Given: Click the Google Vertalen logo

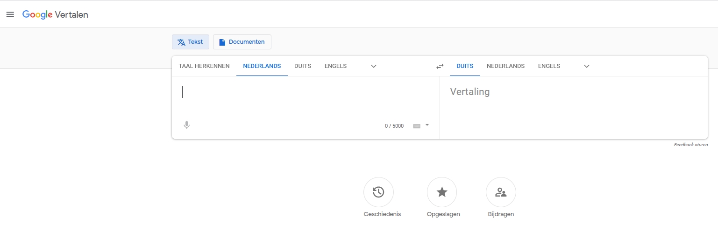Looking at the screenshot, I should pyautogui.click(x=55, y=14).
